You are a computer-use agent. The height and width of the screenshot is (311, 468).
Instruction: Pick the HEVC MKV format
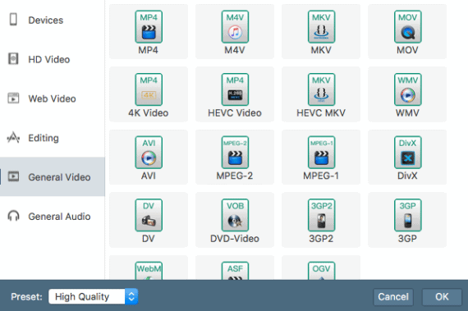[x=321, y=94]
